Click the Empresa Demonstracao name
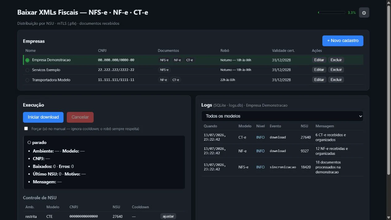This screenshot has height=220, width=391. pyautogui.click(x=51, y=60)
